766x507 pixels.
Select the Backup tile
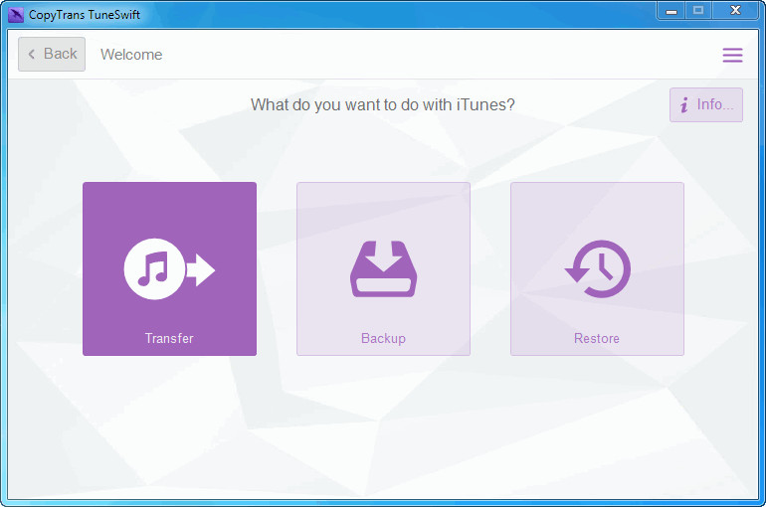383,268
